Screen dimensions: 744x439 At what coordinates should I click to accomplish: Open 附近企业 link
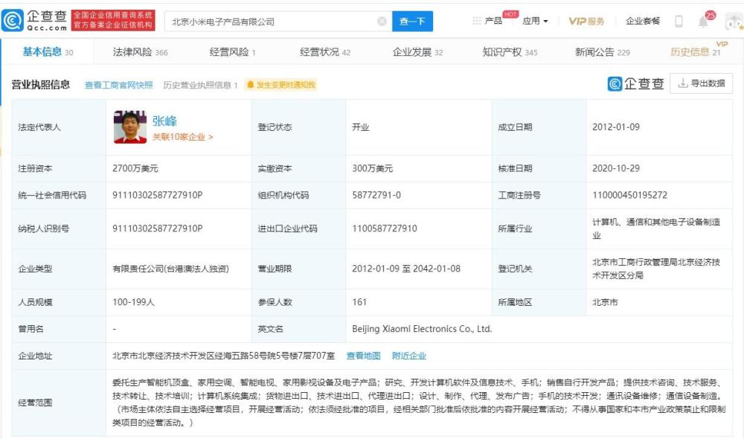click(x=409, y=356)
